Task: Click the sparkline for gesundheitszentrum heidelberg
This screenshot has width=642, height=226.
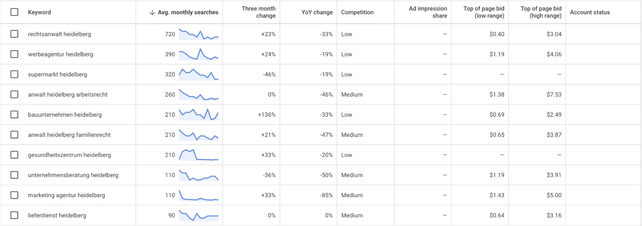Action: tap(198, 155)
